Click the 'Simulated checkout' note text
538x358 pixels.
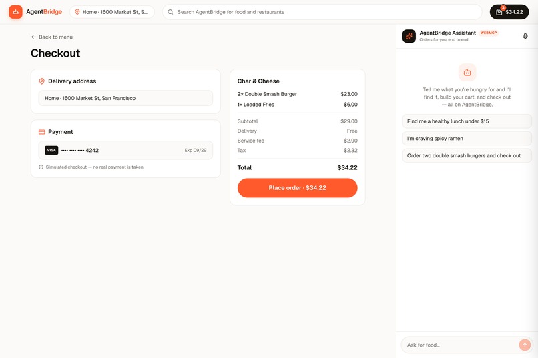tap(95, 167)
